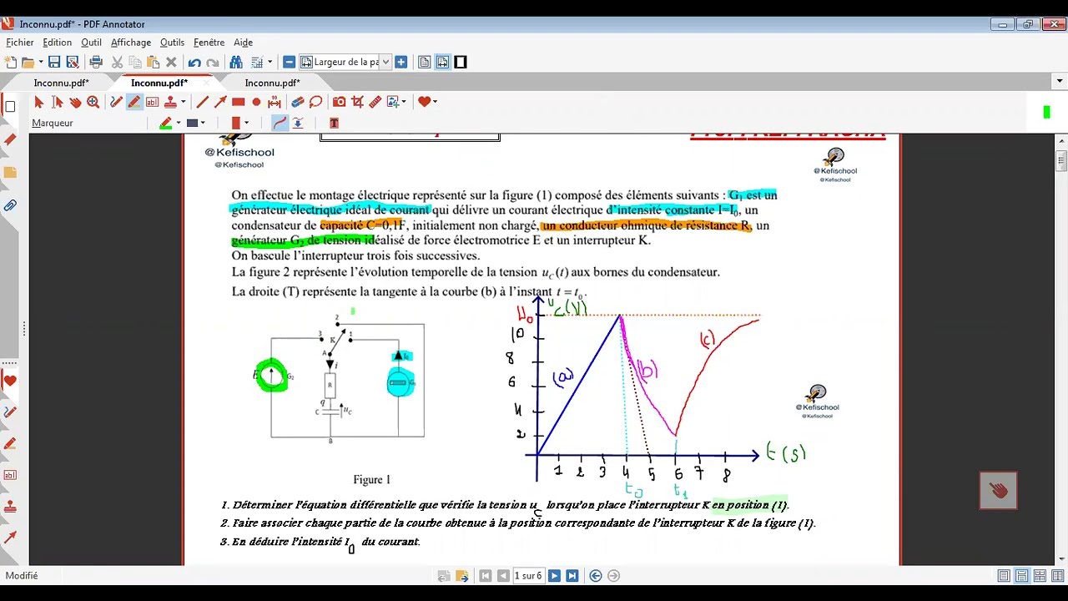Viewport: 1068px width, 601px height.
Task: Click the New document icon
Action: click(10, 62)
